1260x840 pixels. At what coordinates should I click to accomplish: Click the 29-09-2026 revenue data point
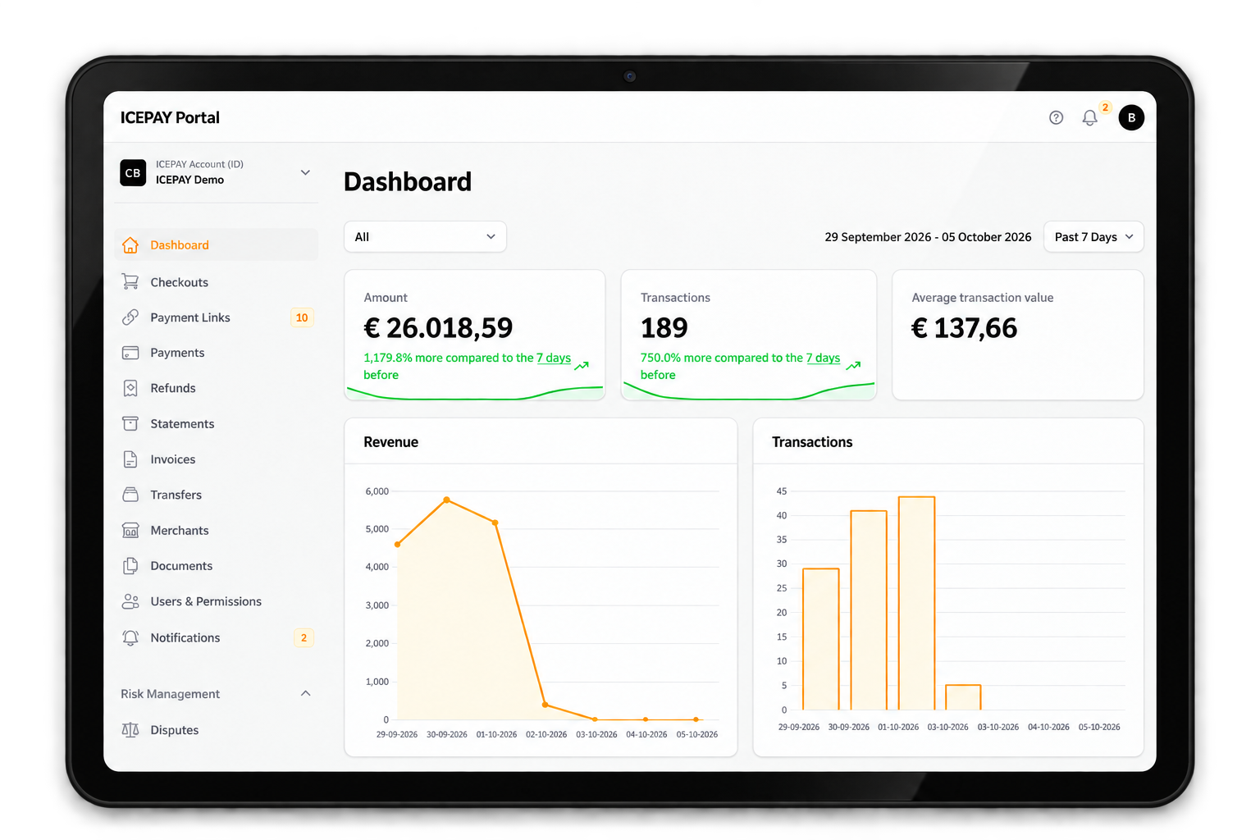coord(398,545)
